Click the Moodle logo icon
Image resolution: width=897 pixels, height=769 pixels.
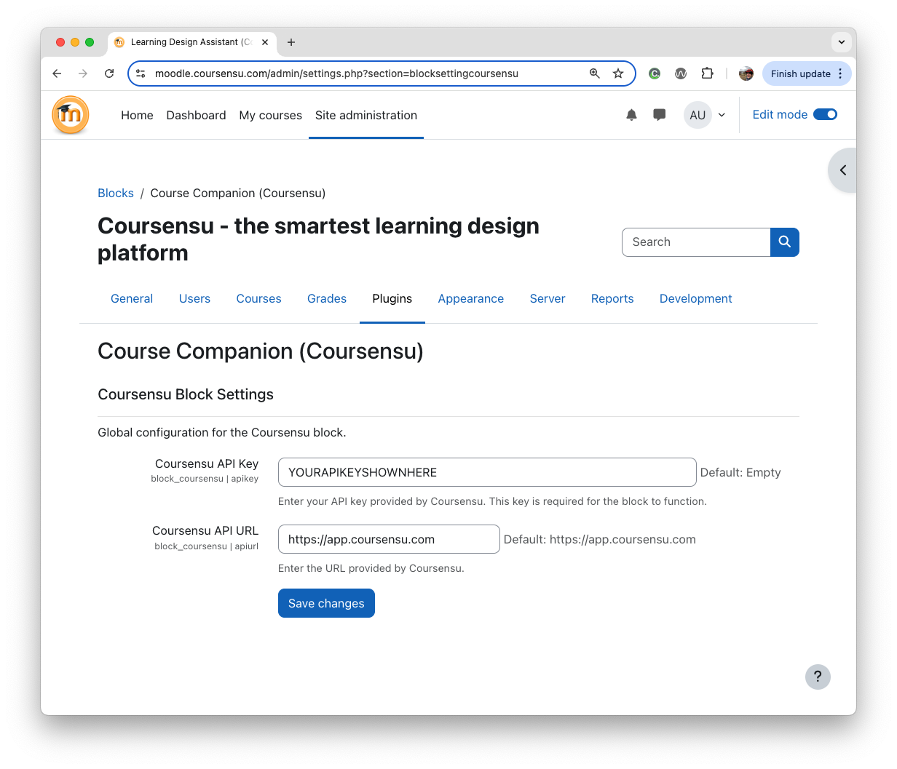pos(71,115)
